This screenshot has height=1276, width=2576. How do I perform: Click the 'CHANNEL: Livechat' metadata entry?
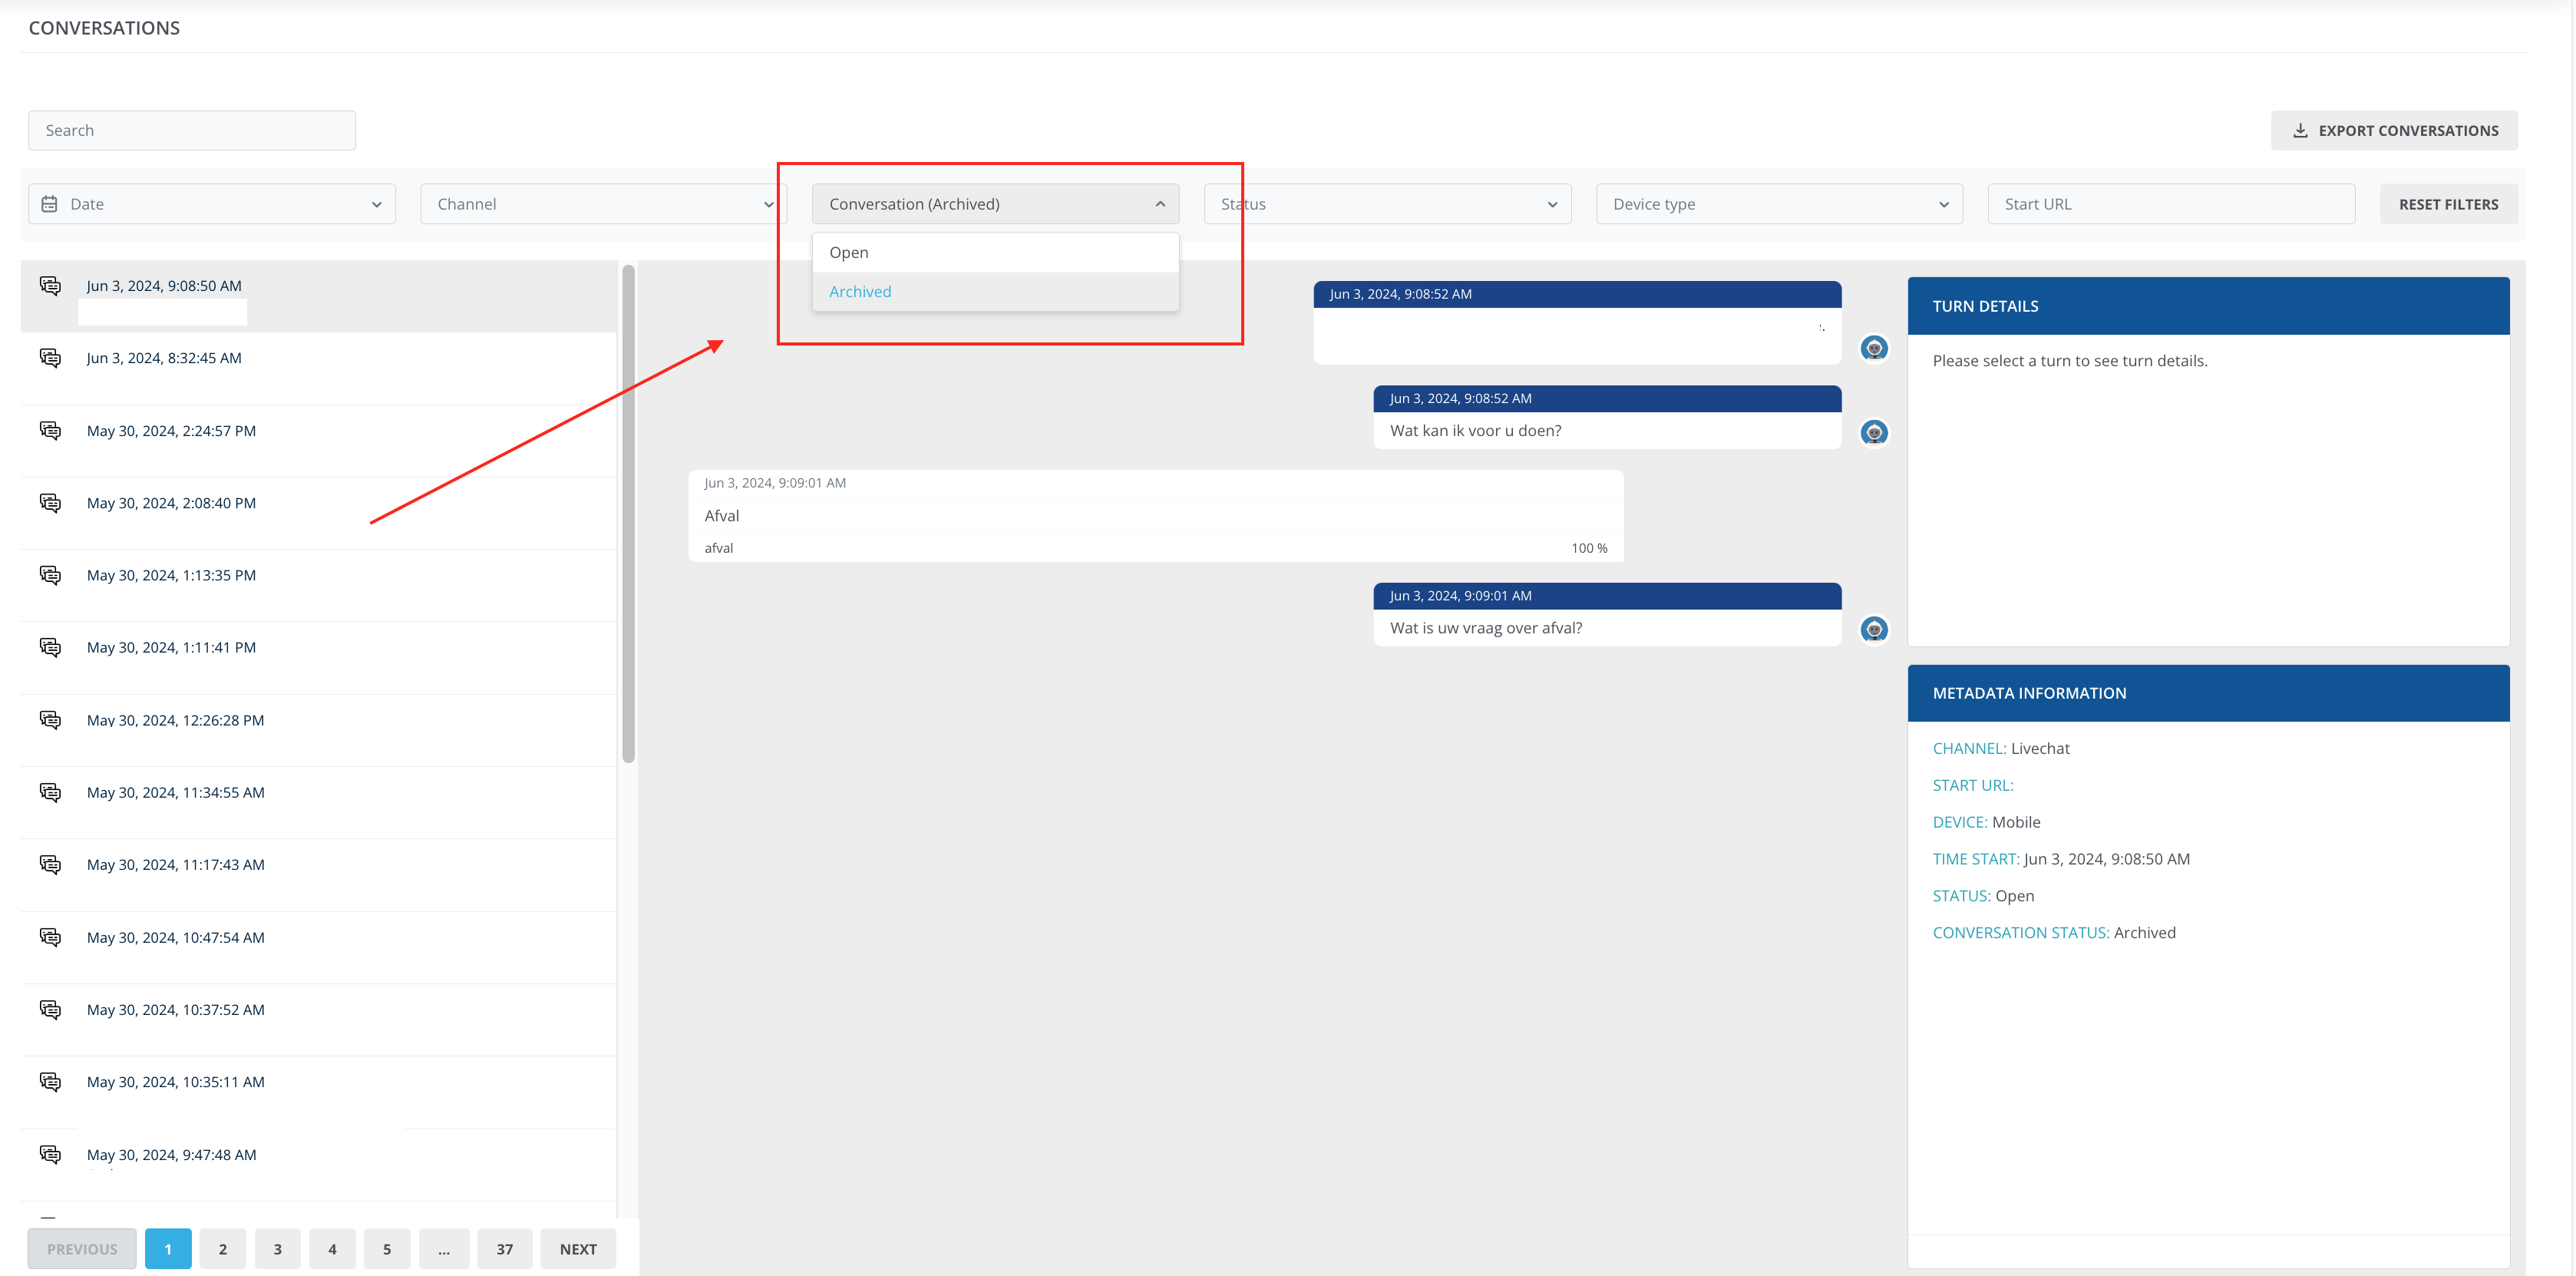tap(2001, 749)
